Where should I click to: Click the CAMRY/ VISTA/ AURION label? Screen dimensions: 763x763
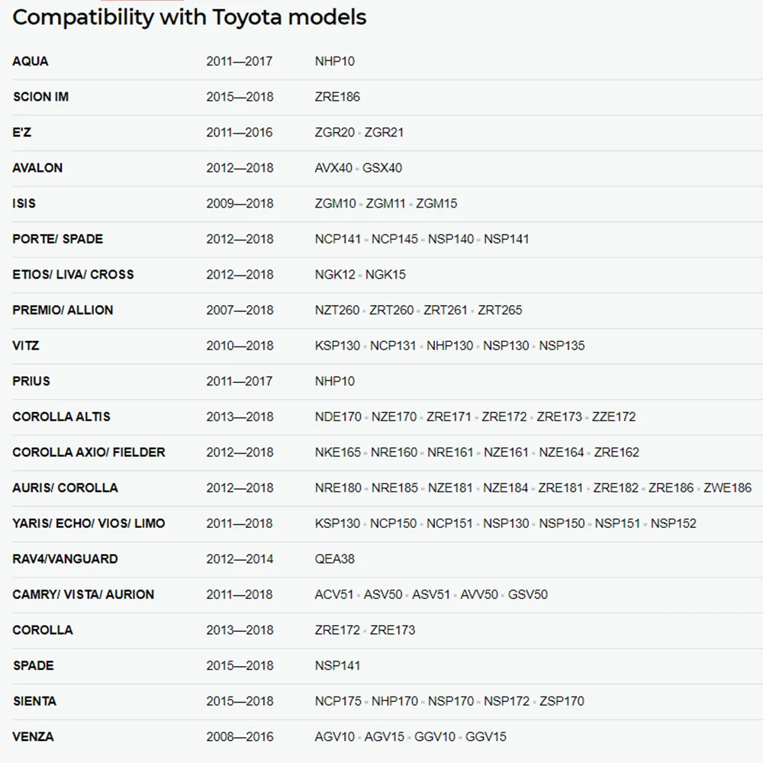pyautogui.click(x=83, y=594)
